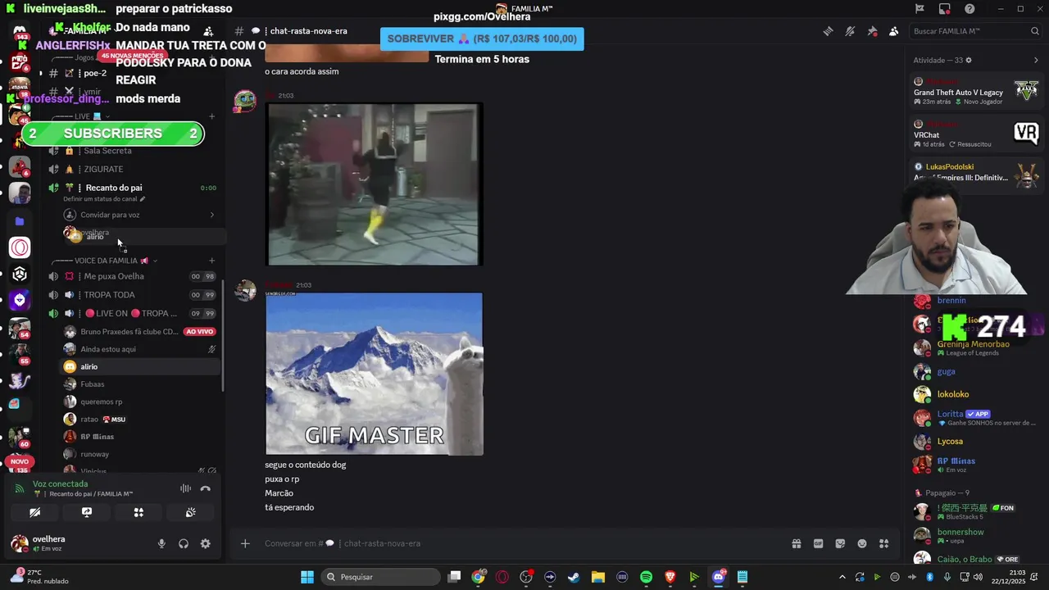Image resolution: width=1049 pixels, height=590 pixels.
Task: Turn on camera in voice panel
Action: pos(34,513)
